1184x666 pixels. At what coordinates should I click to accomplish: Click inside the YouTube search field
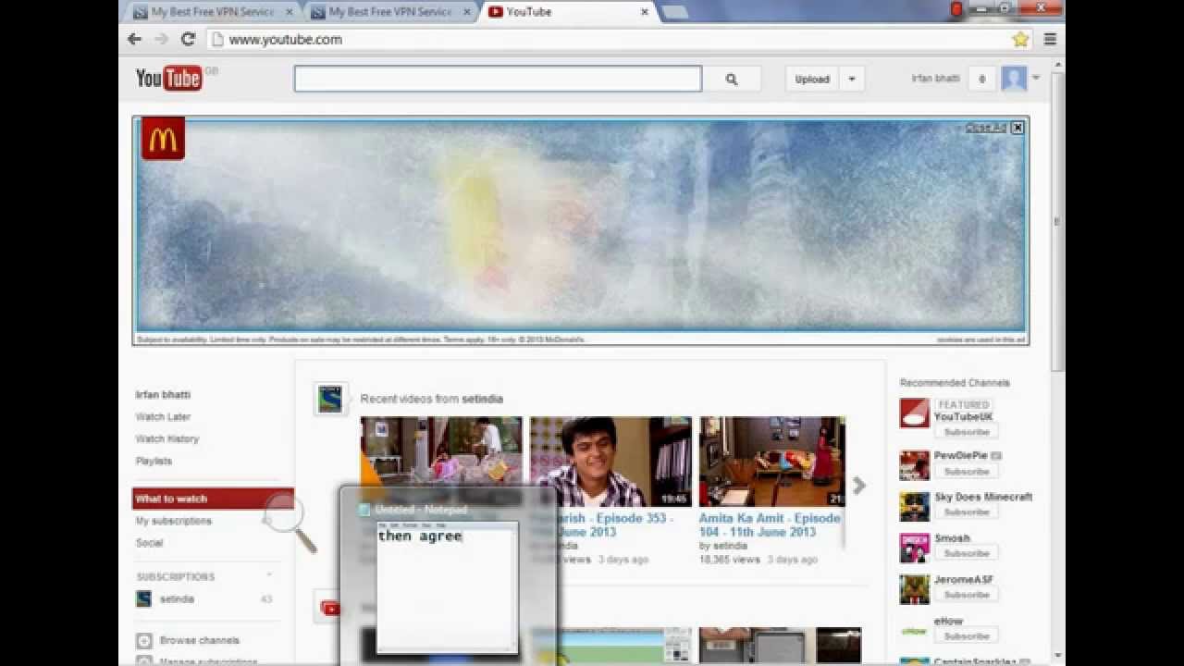[x=498, y=79]
